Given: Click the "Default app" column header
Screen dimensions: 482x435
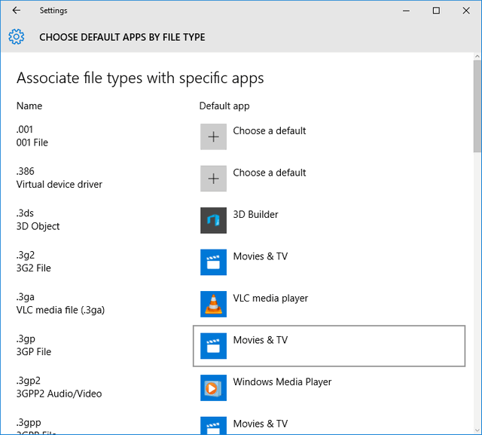Looking at the screenshot, I should click(x=224, y=106).
